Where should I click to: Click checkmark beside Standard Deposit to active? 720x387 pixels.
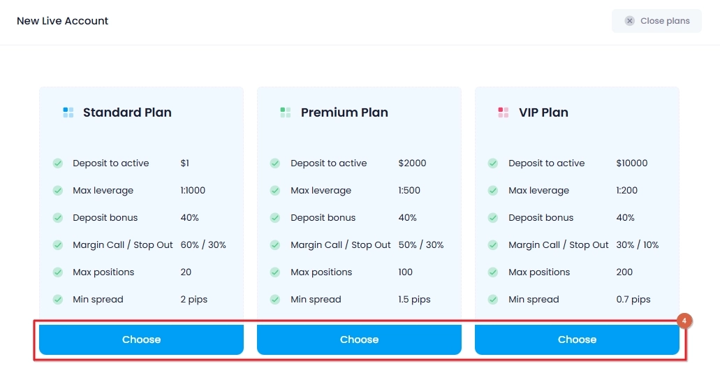pos(58,163)
